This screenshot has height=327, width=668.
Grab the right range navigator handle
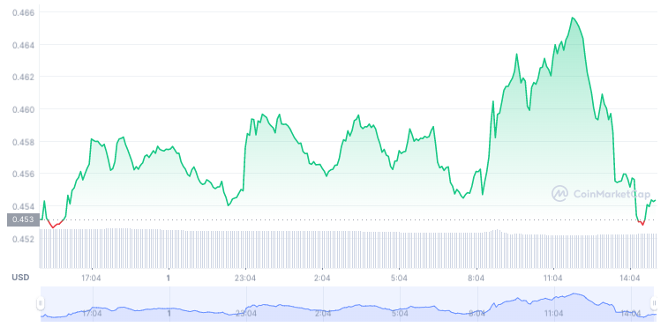(x=654, y=303)
